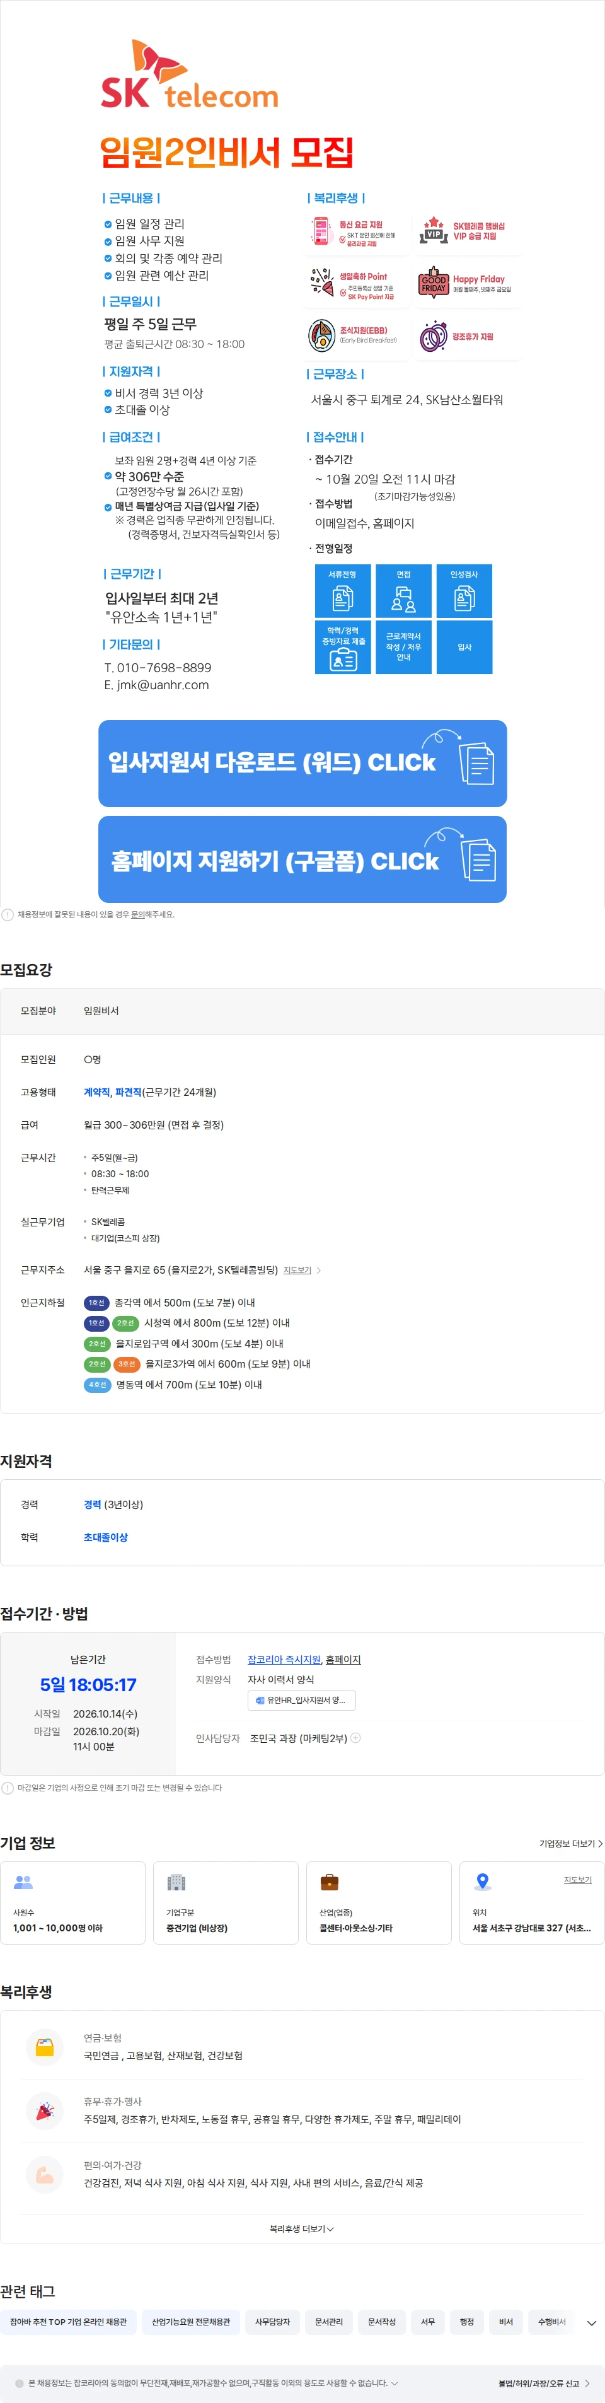Click the 편의·여가·건강 muscle icon

pos(45,2175)
